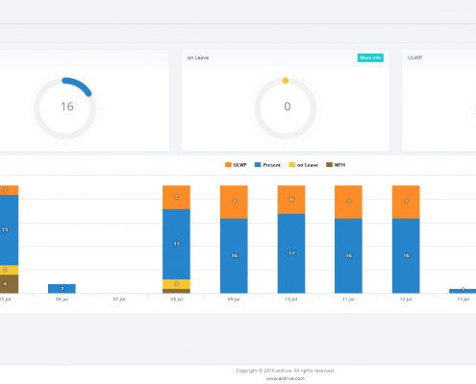Image resolution: width=476 pixels, height=384 pixels.
Task: Select the blue Present segment for 12 Jul
Action: click(406, 255)
